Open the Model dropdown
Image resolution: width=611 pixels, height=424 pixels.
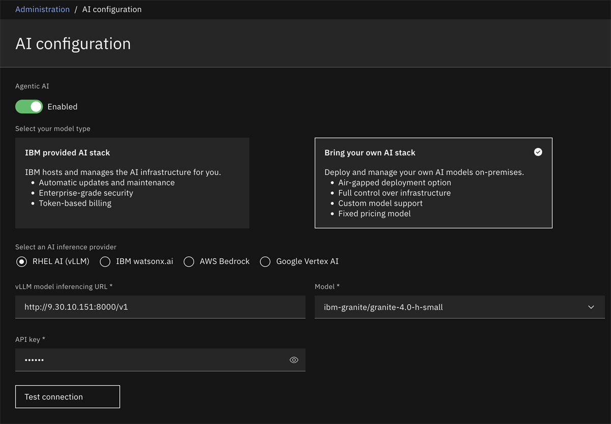460,307
